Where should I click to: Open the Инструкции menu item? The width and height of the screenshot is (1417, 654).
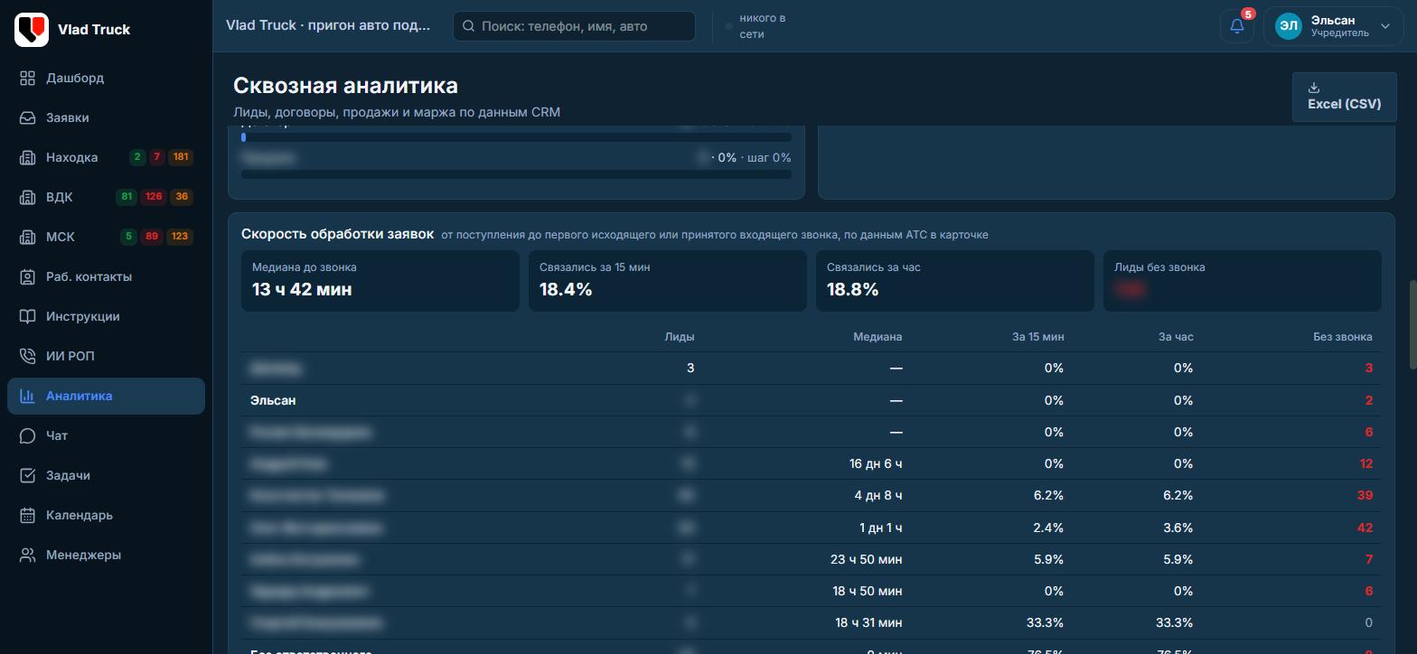click(x=106, y=317)
